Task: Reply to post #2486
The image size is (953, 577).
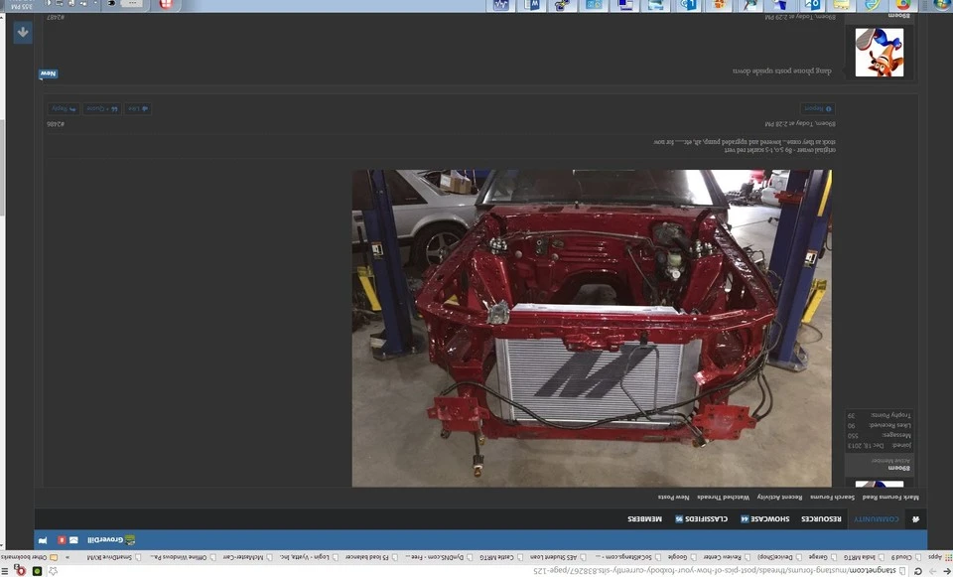Action: pos(64,109)
